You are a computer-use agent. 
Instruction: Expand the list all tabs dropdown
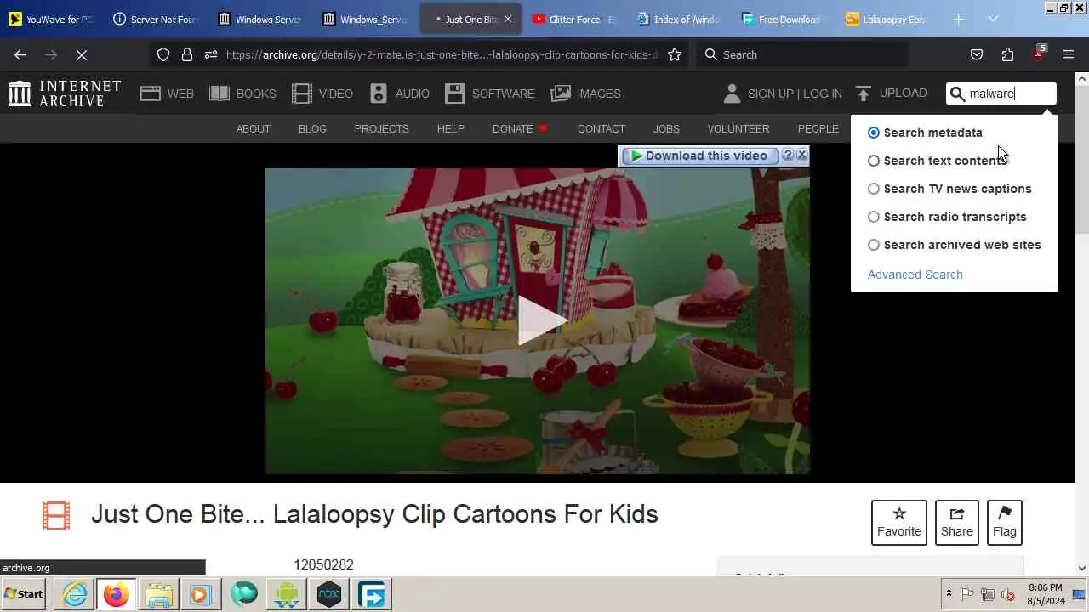click(x=993, y=19)
